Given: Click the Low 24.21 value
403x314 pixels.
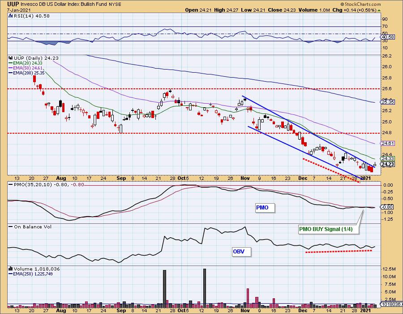Looking at the screenshot, I should [x=253, y=10].
